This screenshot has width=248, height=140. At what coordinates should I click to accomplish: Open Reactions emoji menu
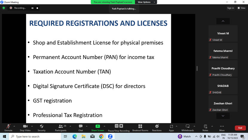click(x=157, y=128)
